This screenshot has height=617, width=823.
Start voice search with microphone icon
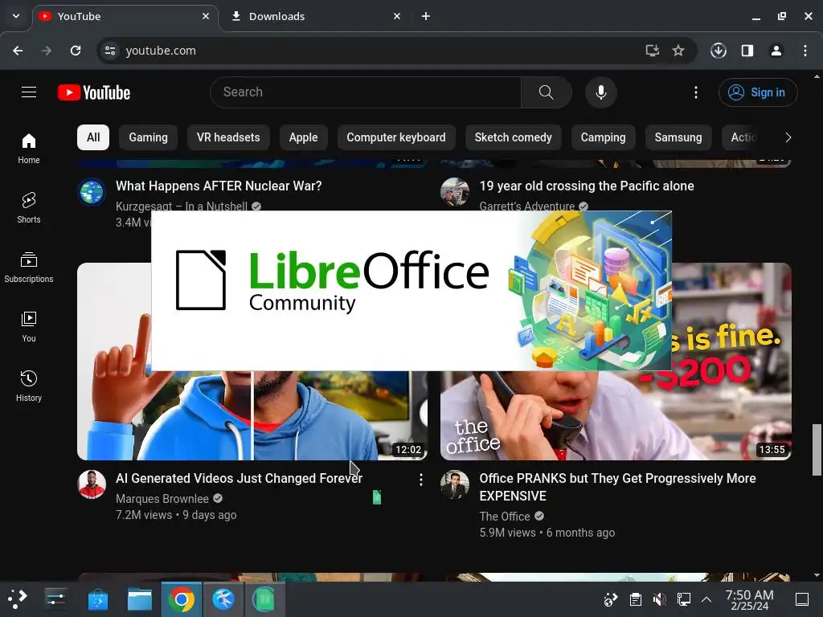click(x=601, y=92)
